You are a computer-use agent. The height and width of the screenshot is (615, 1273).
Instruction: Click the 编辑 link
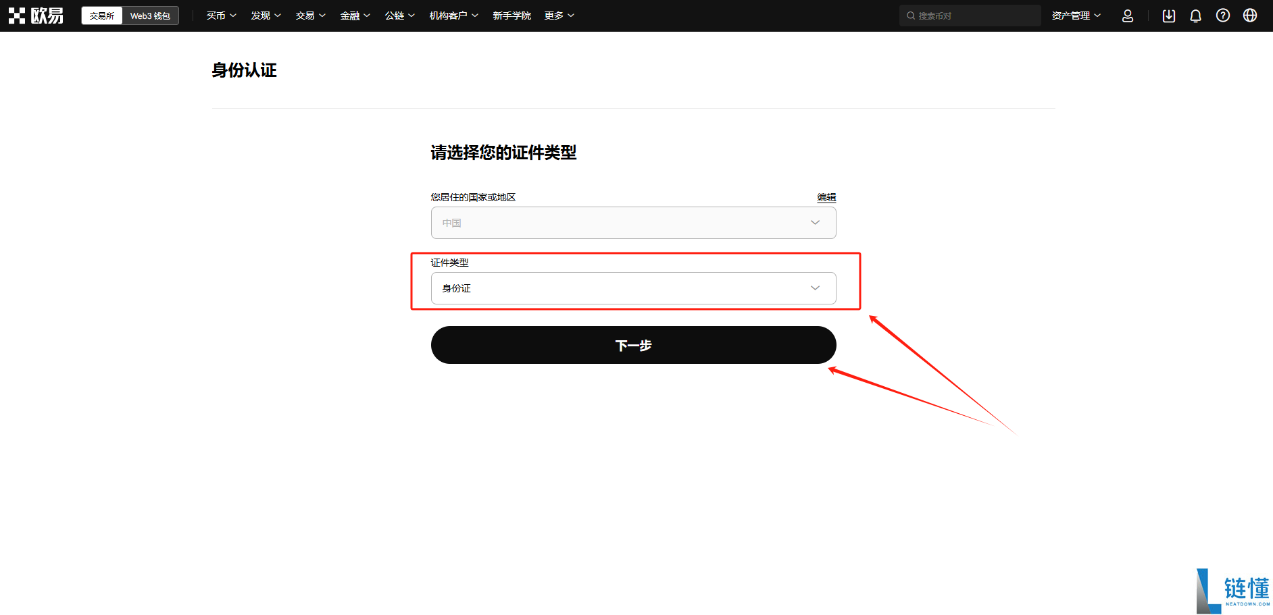pos(826,197)
